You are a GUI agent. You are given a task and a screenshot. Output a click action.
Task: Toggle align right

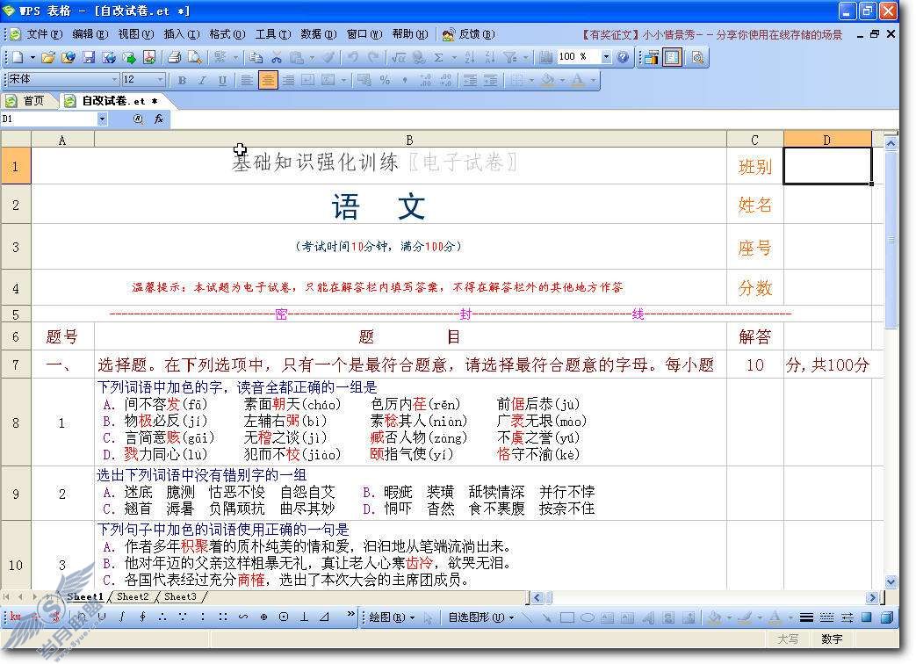(x=288, y=80)
